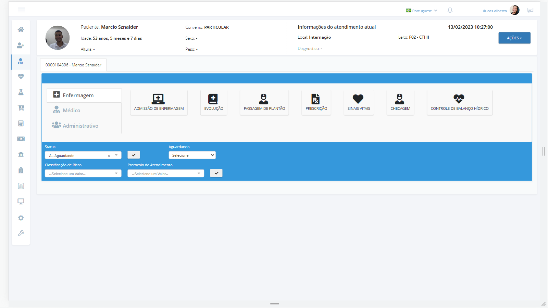
Task: Open Sinais Vitais heart icon
Action: (x=358, y=102)
